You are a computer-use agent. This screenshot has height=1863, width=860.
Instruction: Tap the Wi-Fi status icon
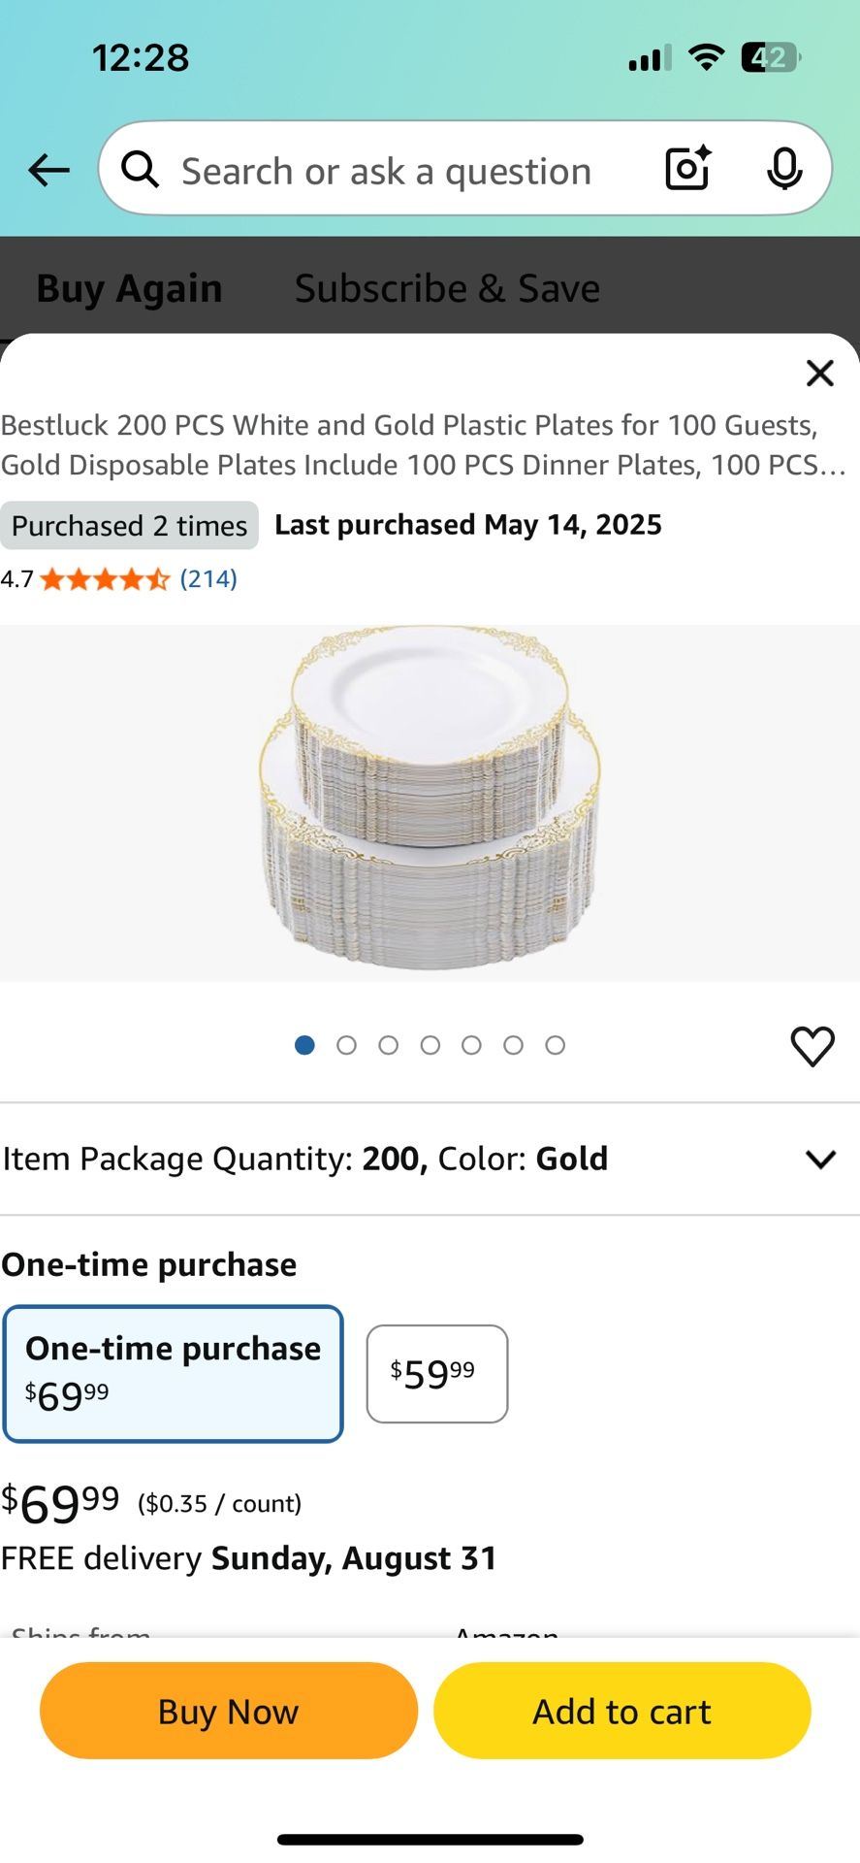(707, 58)
